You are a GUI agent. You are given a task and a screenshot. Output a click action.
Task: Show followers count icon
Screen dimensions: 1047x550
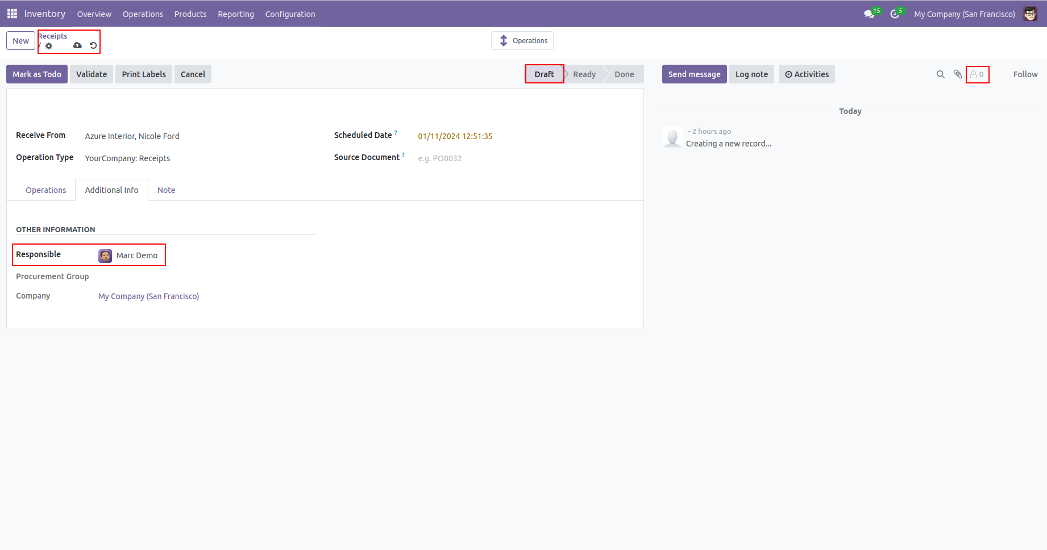[x=977, y=74]
